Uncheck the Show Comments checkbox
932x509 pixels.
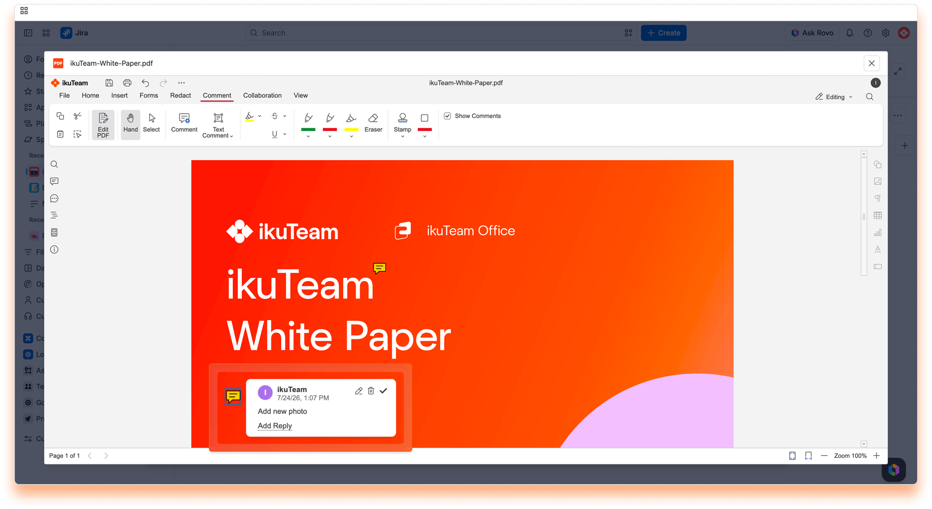coord(448,116)
